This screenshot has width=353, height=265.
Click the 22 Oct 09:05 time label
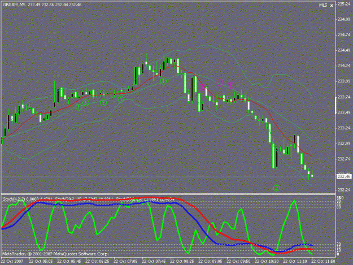[x=210, y=261]
